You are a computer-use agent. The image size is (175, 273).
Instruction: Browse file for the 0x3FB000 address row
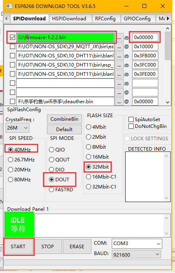click(119, 56)
